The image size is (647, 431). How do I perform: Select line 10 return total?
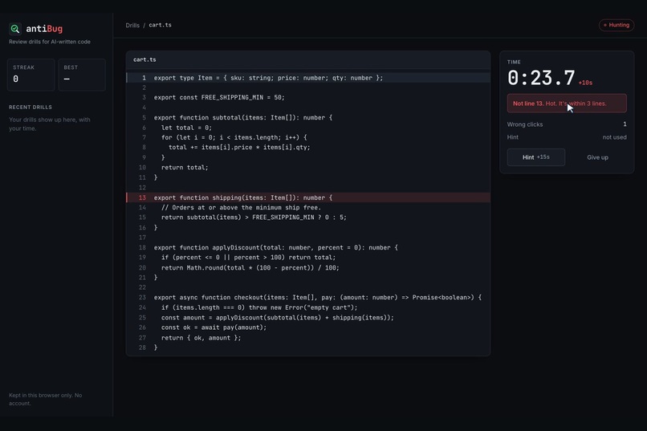308,168
